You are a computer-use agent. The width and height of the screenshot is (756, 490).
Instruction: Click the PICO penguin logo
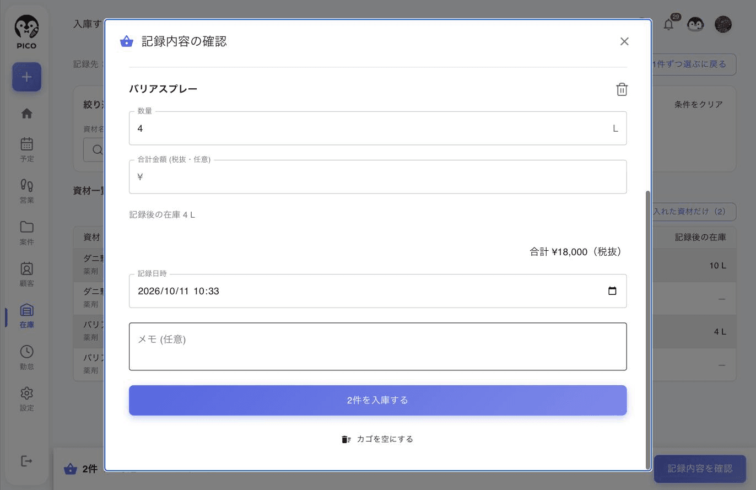[x=26, y=31]
